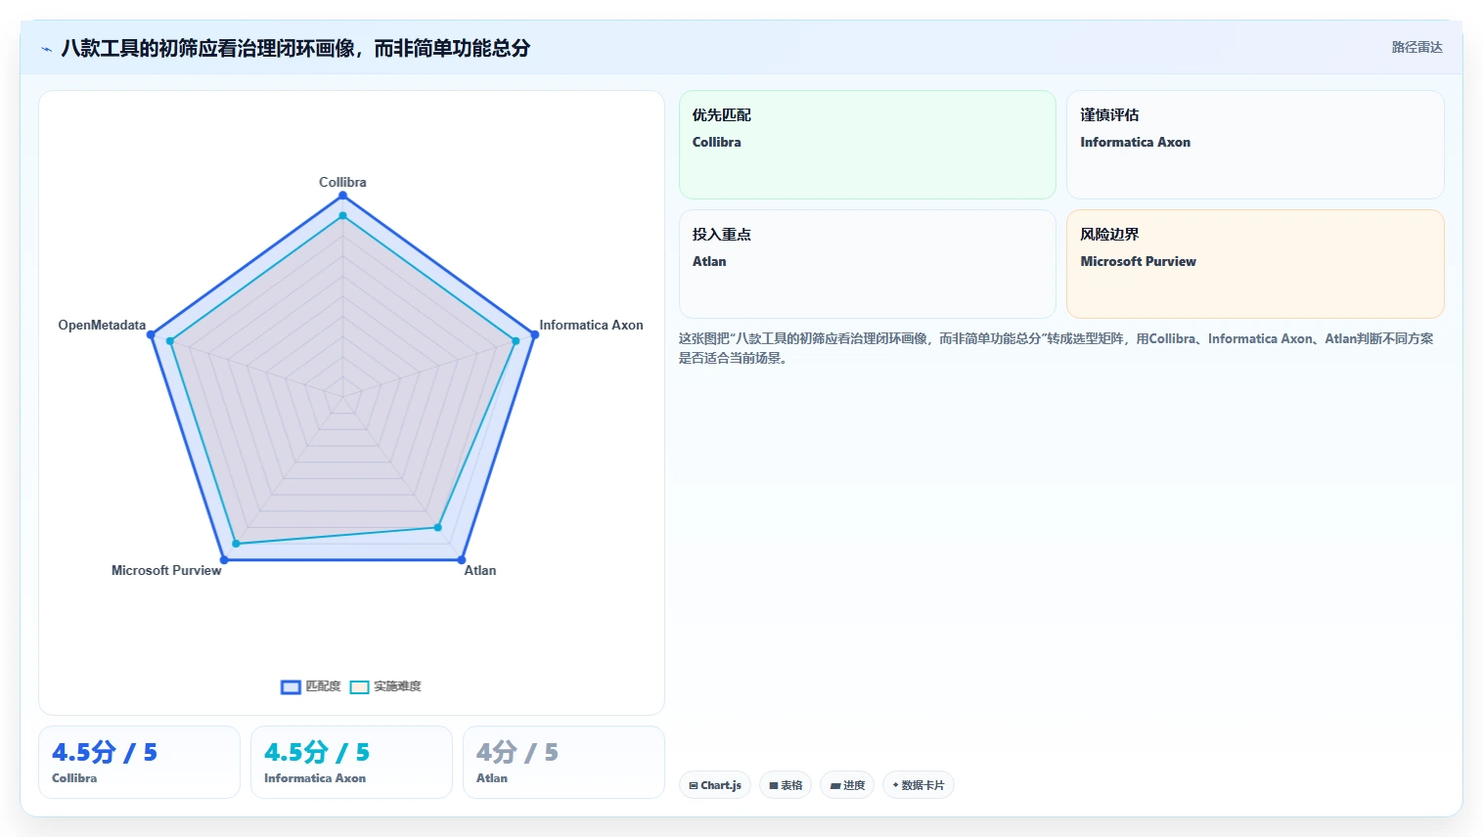Click the small icon beside the page title
This screenshot has width=1483, height=837.
pyautogui.click(x=46, y=49)
